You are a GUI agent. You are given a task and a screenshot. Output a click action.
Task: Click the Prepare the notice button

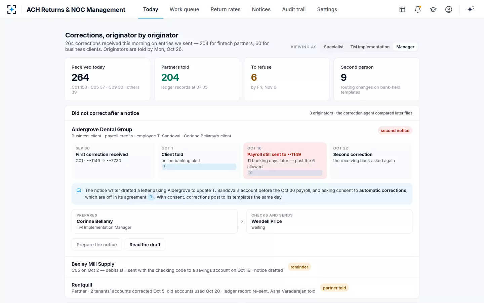coord(97,245)
